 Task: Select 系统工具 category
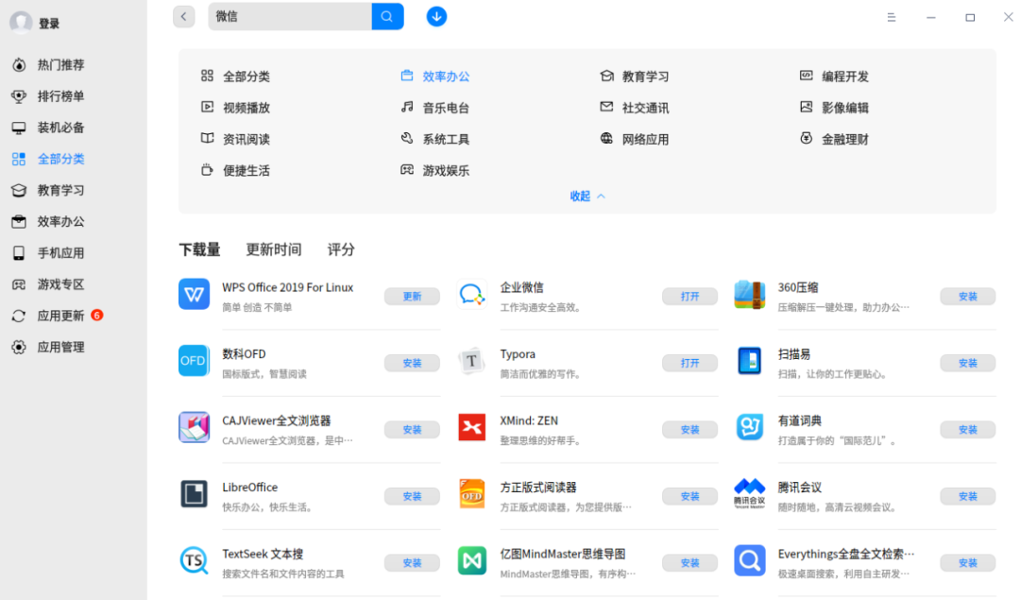tap(435, 139)
